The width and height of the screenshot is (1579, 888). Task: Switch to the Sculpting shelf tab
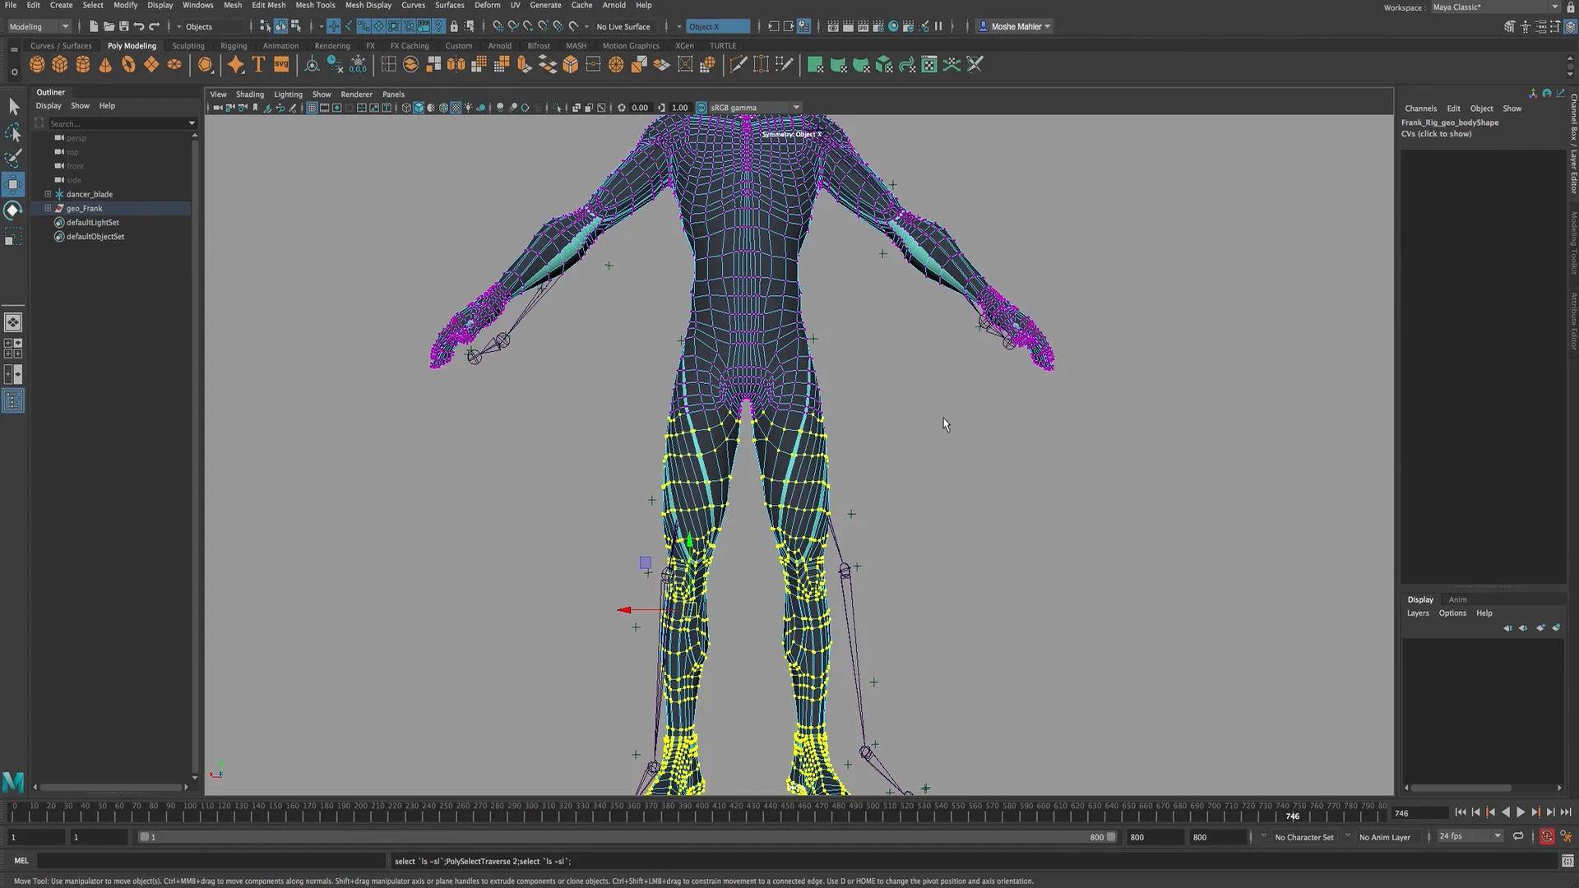pyautogui.click(x=188, y=46)
